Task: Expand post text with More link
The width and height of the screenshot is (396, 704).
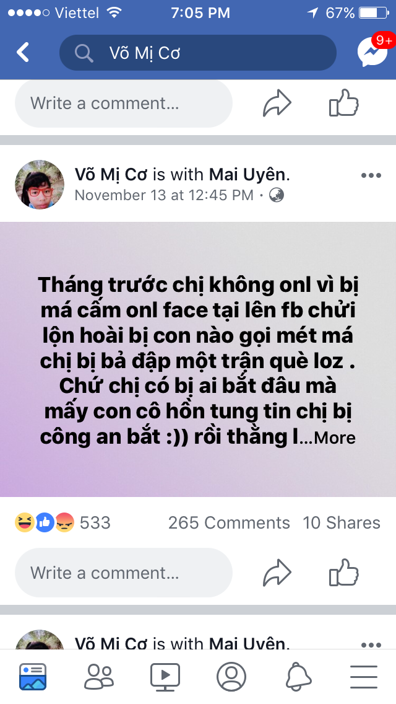Action: pyautogui.click(x=335, y=438)
